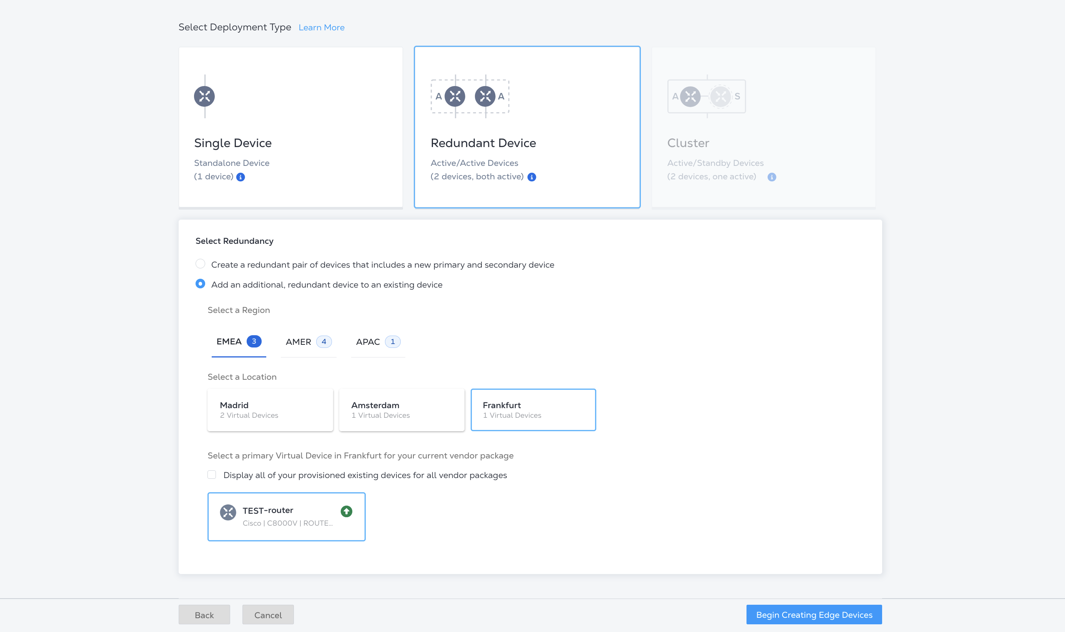Screen dimensions: 1065x632
Task: Click green up-status icon on TEST-router
Action: click(346, 511)
